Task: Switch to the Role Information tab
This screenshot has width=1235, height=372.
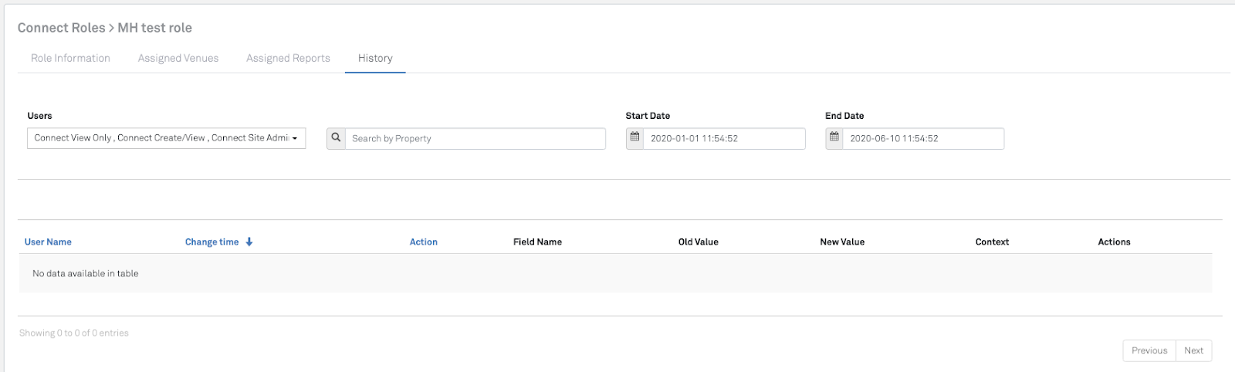Action: pos(70,58)
